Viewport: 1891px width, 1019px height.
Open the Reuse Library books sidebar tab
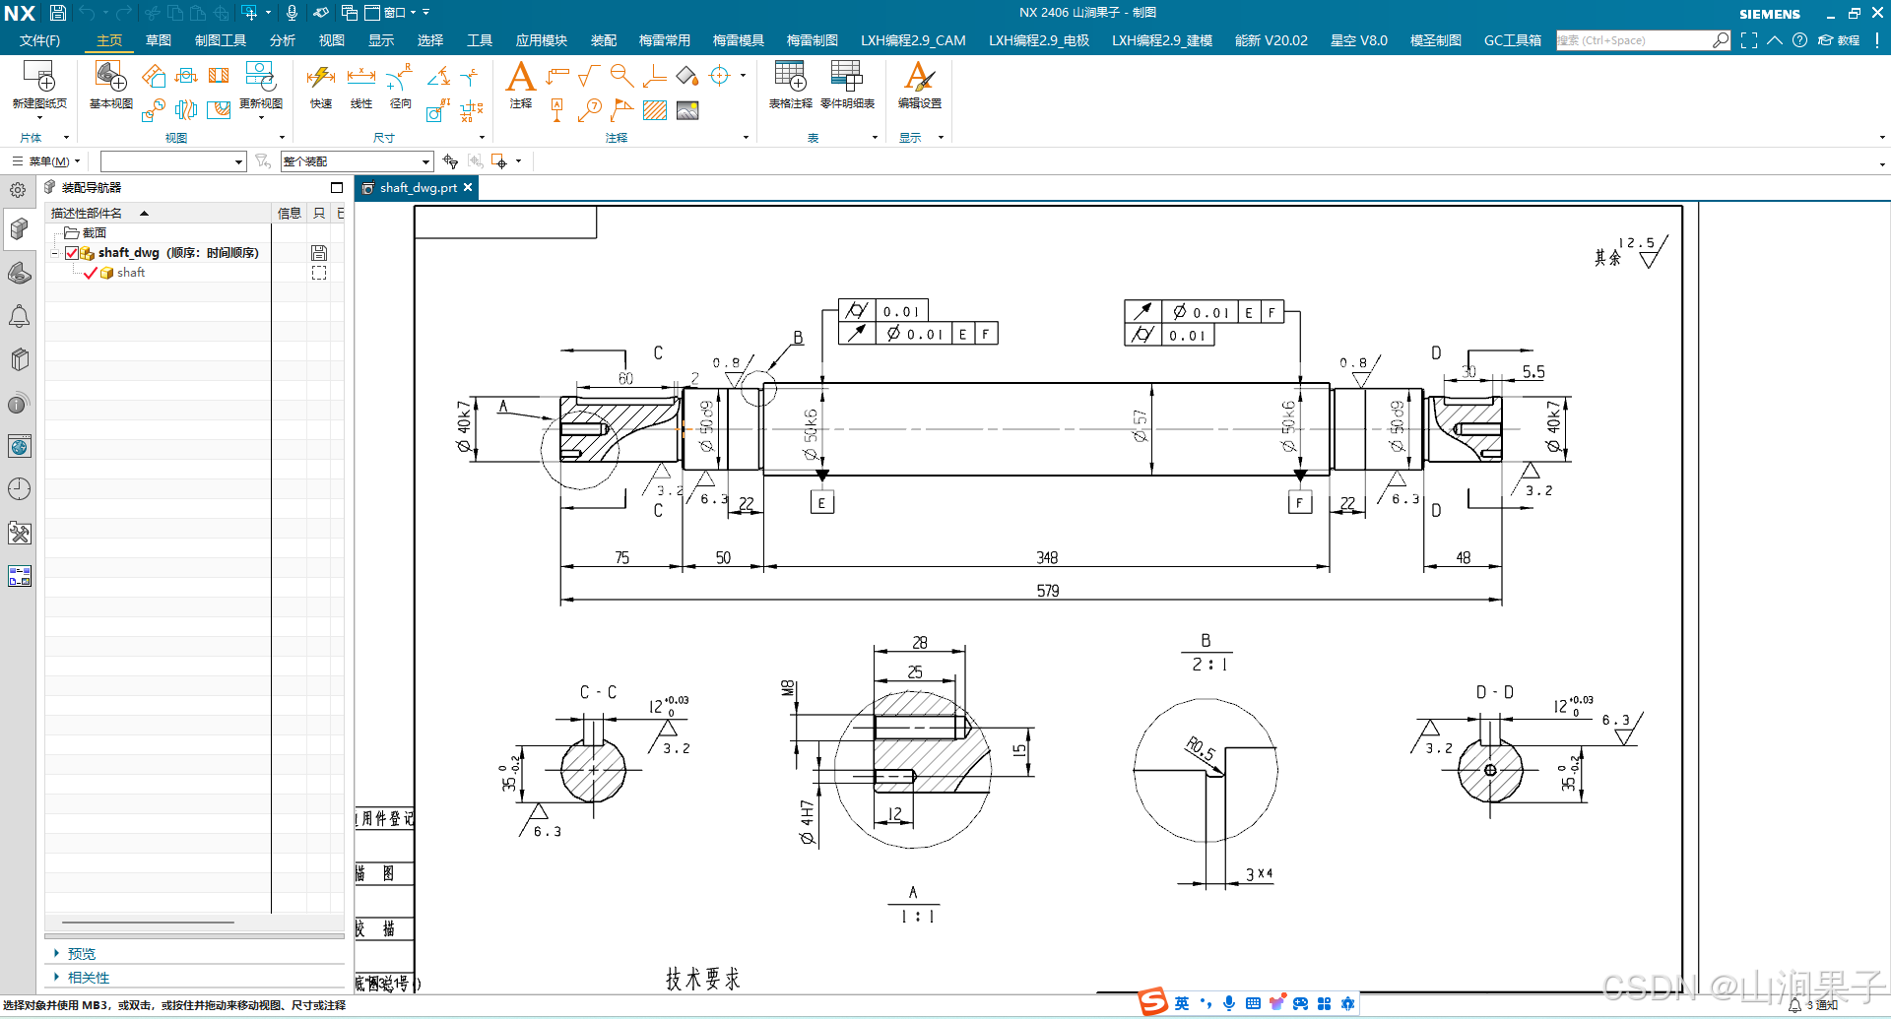(19, 359)
